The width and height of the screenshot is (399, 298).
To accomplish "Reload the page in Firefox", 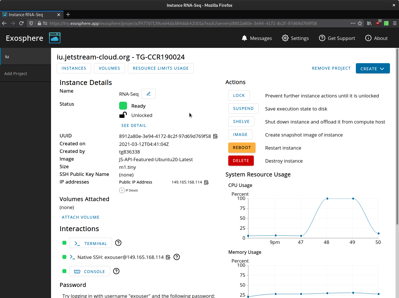I will tap(21, 23).
